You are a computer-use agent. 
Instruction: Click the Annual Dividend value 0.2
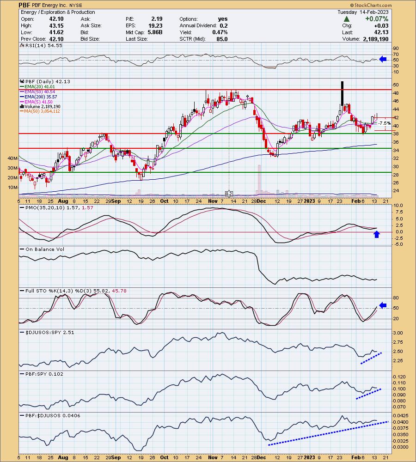point(224,25)
